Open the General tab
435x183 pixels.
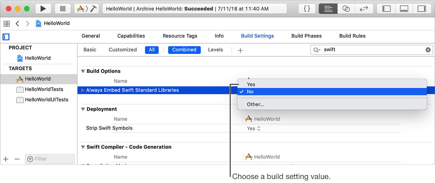click(91, 36)
